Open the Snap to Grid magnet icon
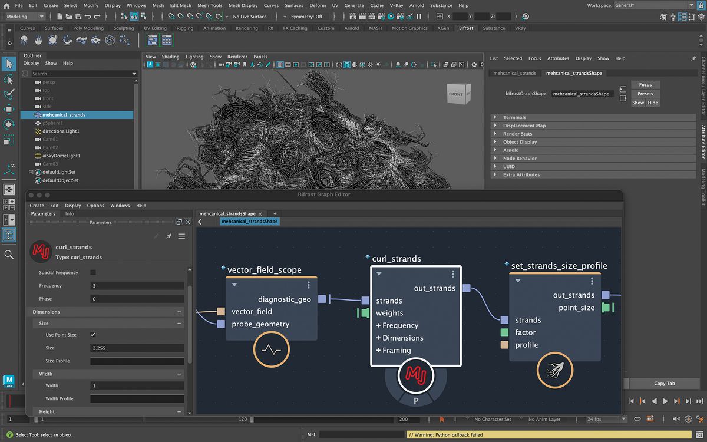The image size is (707, 442). click(x=170, y=17)
